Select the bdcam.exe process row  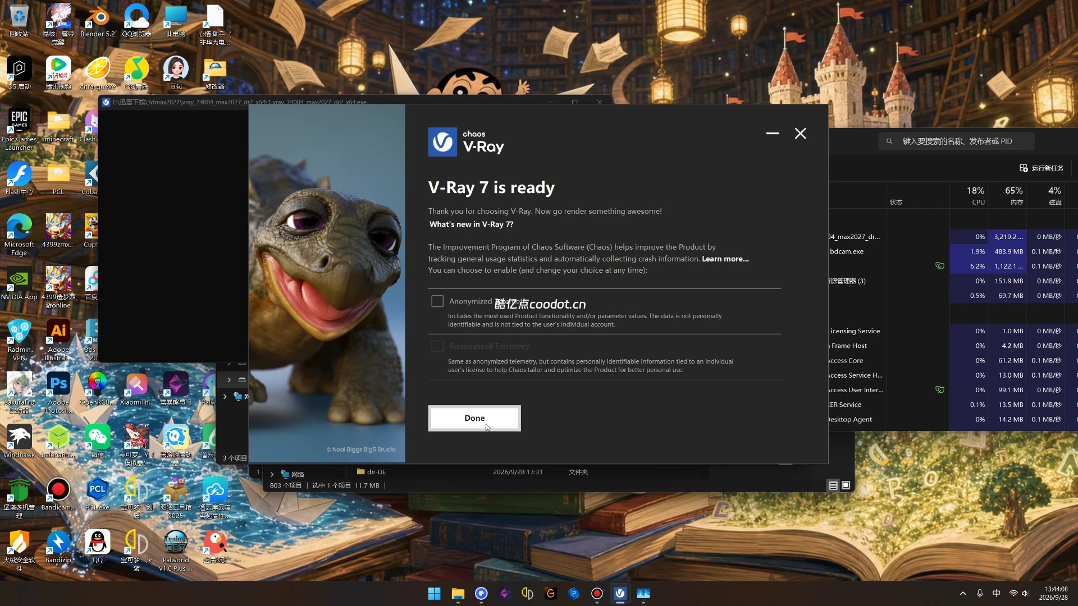coord(953,251)
